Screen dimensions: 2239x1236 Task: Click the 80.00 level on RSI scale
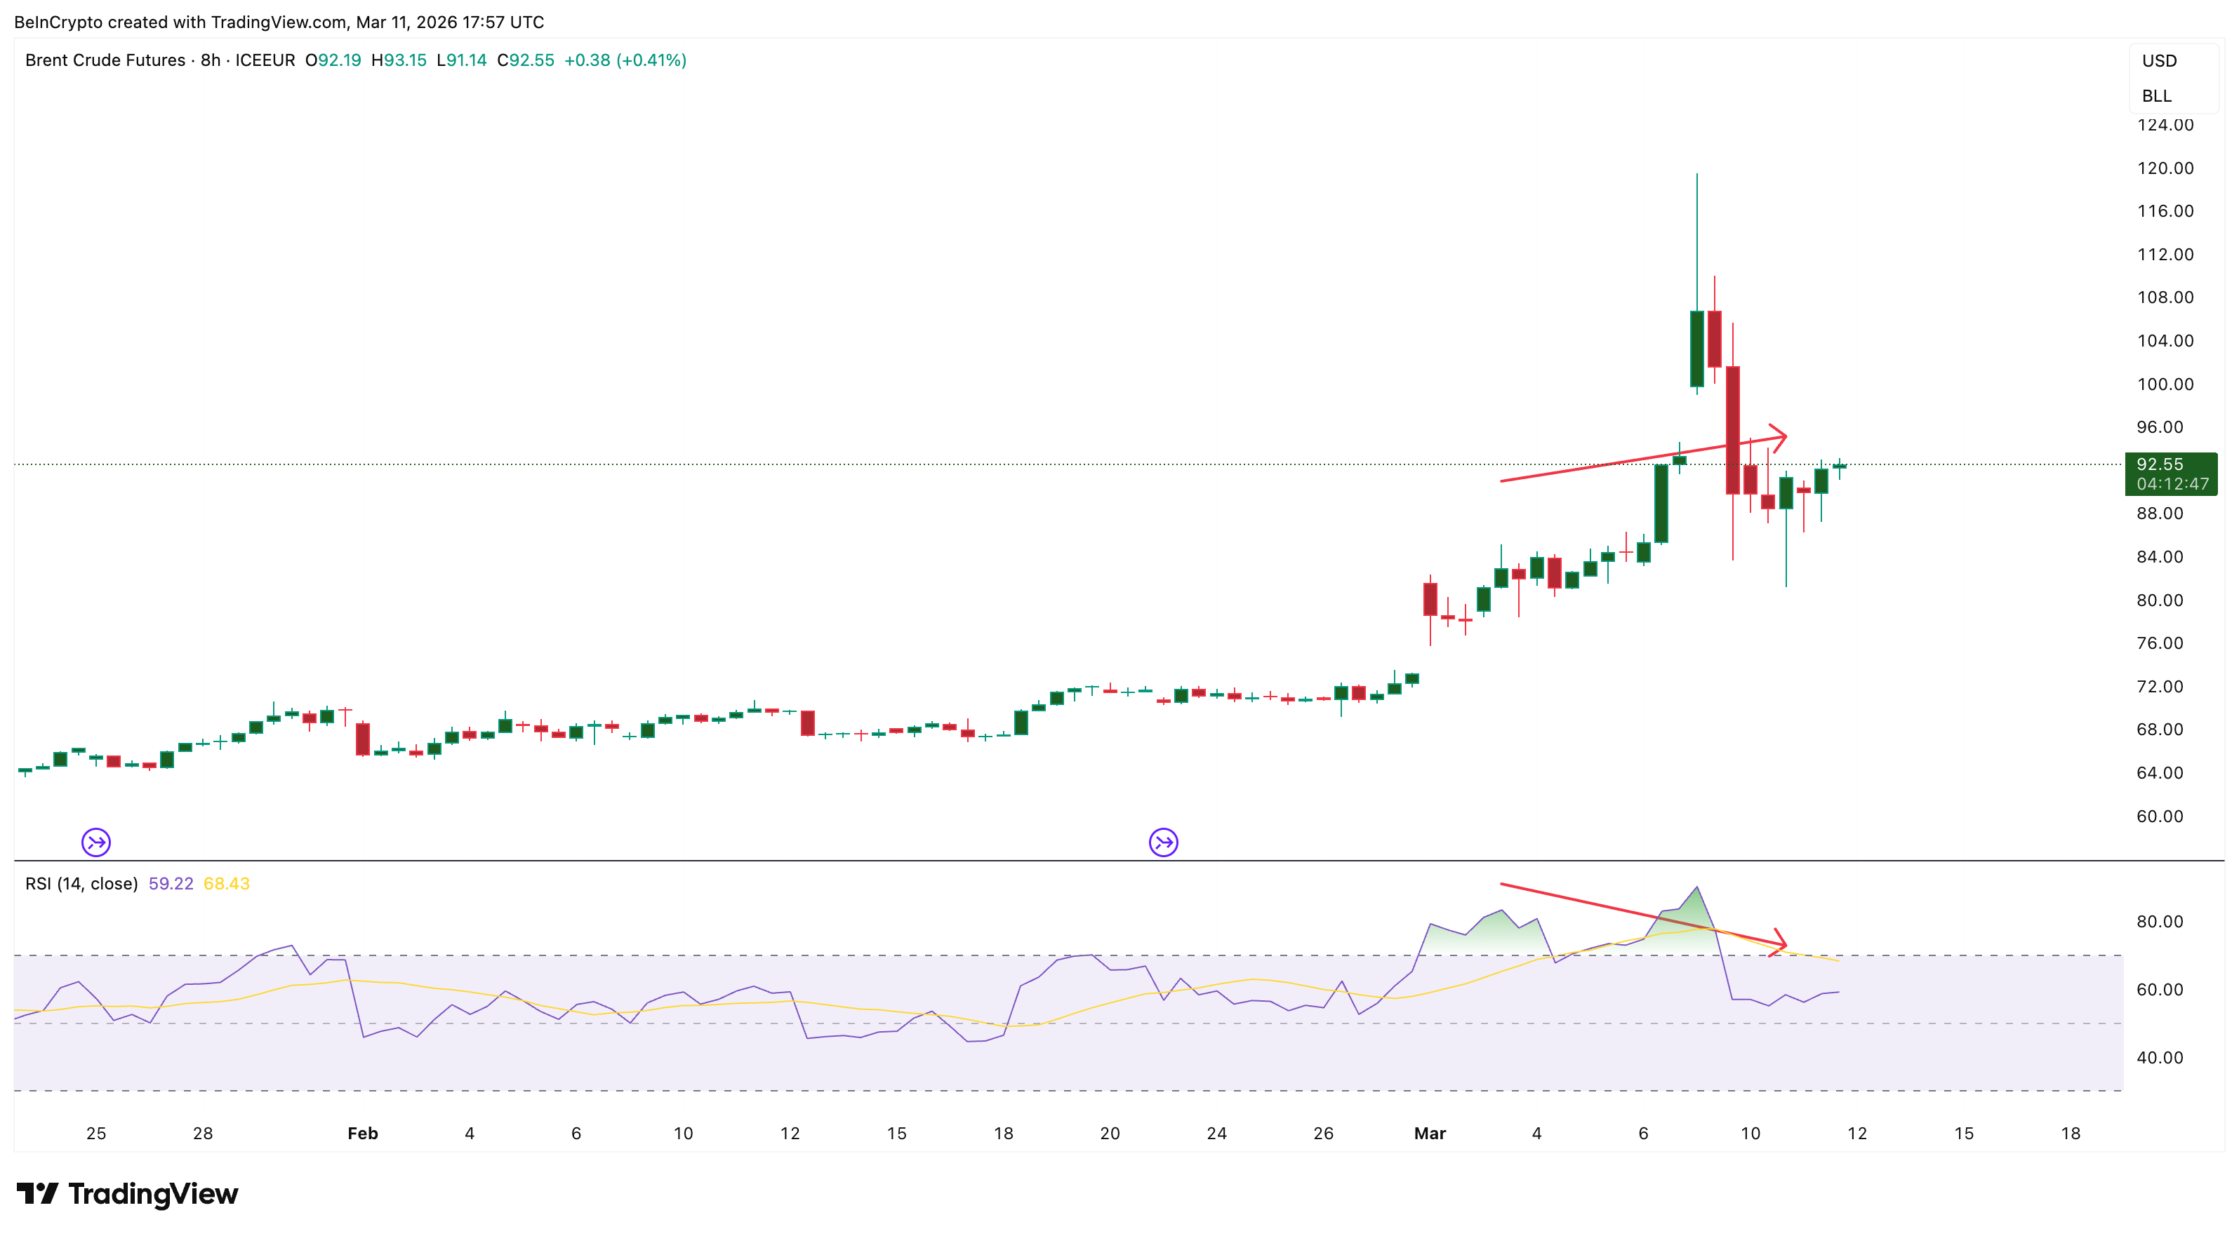coord(2159,922)
